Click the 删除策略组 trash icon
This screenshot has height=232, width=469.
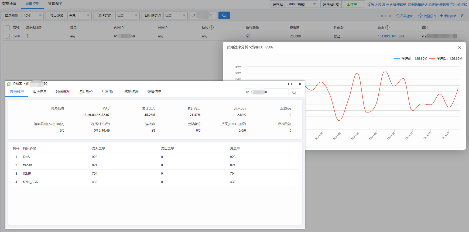[409, 4]
